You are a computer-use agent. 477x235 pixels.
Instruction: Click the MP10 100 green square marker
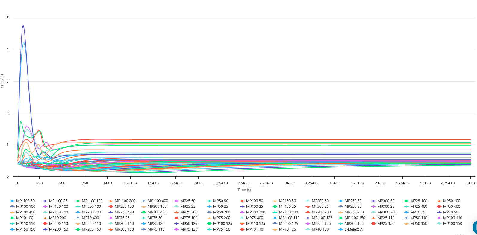click(12, 218)
